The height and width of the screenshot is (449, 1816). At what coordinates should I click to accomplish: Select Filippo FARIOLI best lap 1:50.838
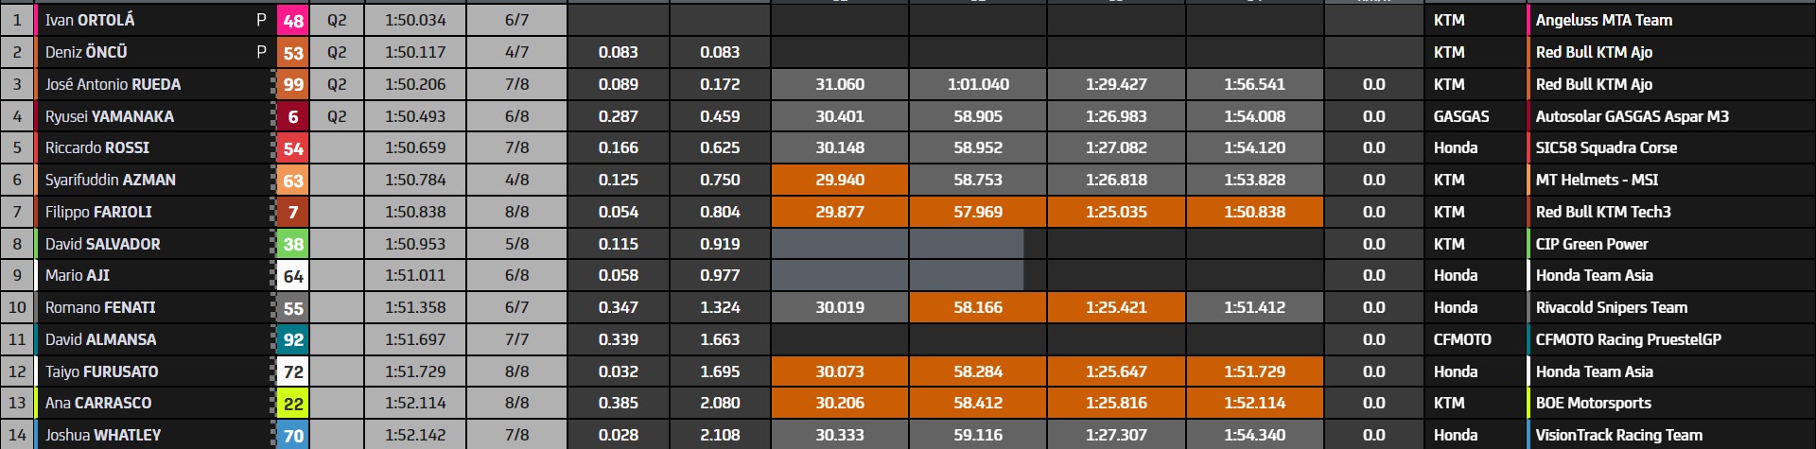[415, 212]
